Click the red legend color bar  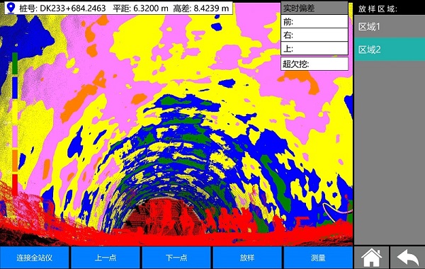tap(15, 185)
